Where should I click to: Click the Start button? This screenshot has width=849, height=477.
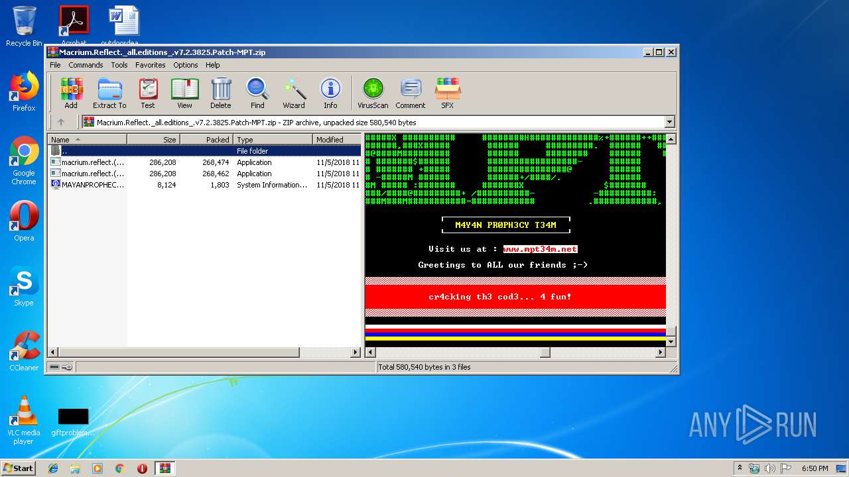tap(19, 468)
